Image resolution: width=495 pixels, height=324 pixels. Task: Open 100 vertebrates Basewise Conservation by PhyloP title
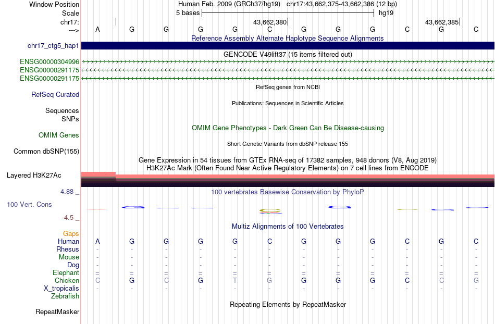[x=287, y=192]
